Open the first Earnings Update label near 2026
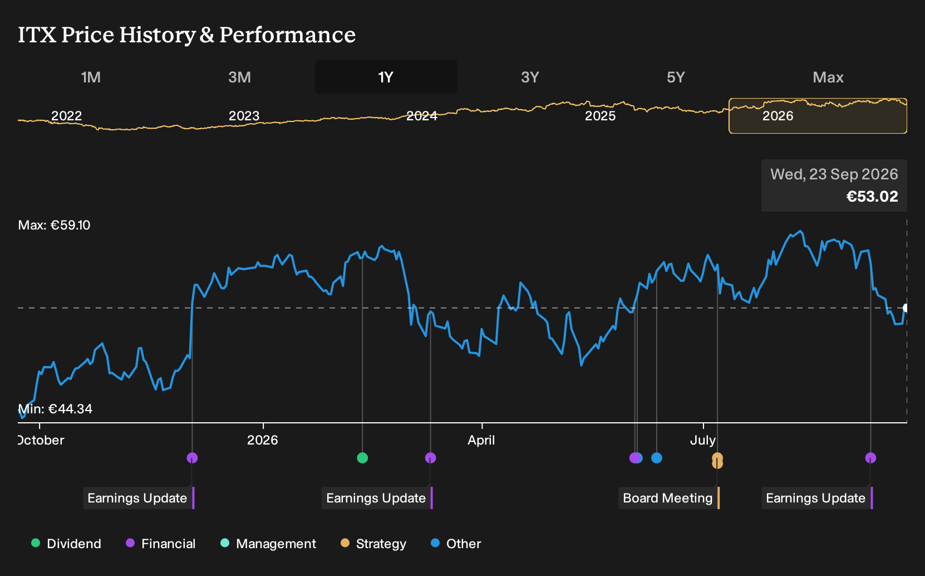 click(138, 498)
